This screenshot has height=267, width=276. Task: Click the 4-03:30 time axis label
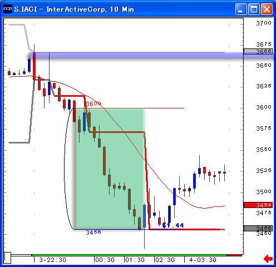click(203, 260)
